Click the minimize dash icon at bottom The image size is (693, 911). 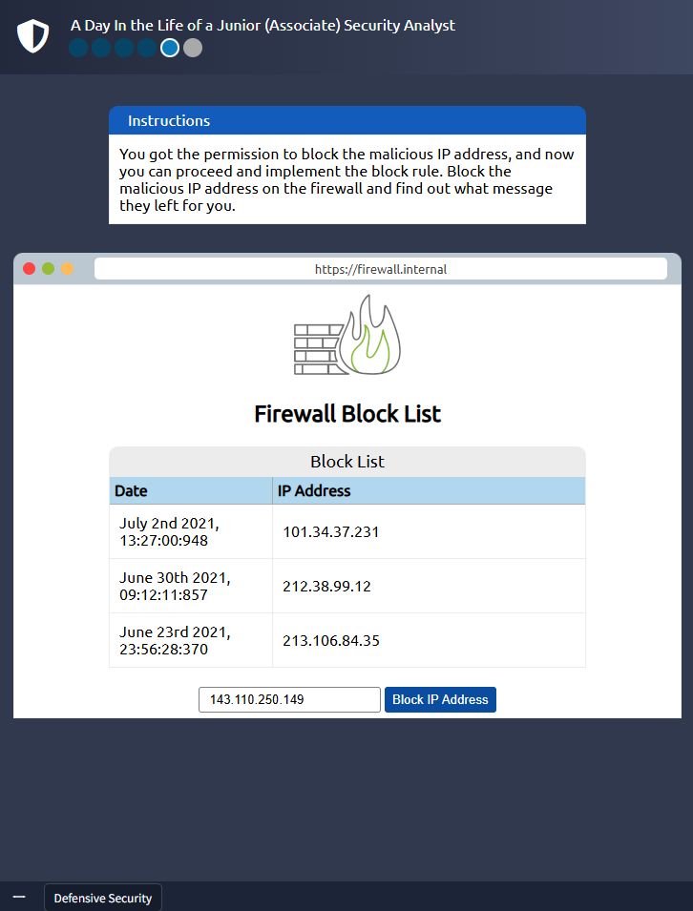click(x=19, y=897)
